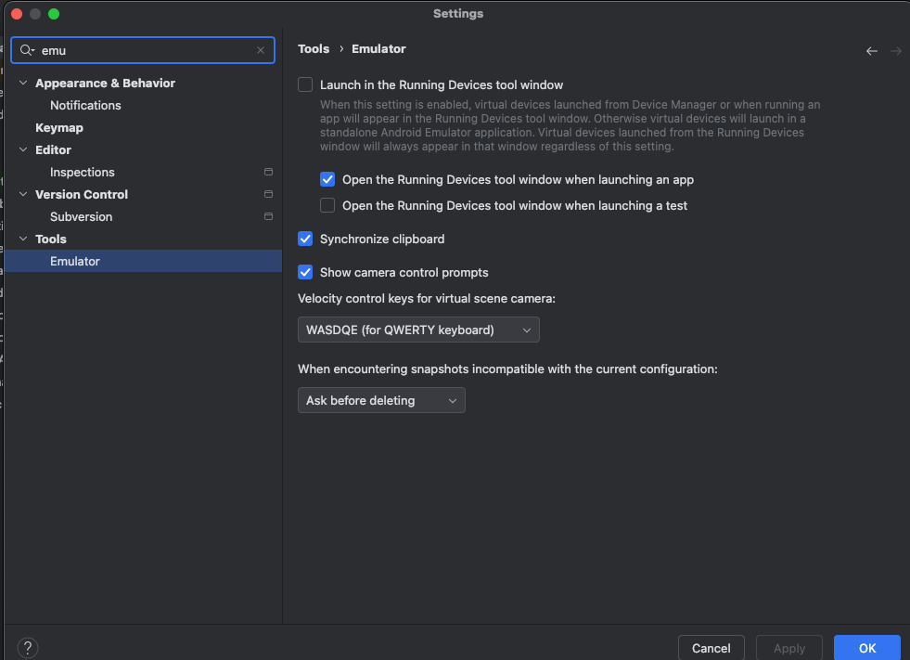The height and width of the screenshot is (660, 910).
Task: Collapse the Tools tree section
Action: pos(23,239)
